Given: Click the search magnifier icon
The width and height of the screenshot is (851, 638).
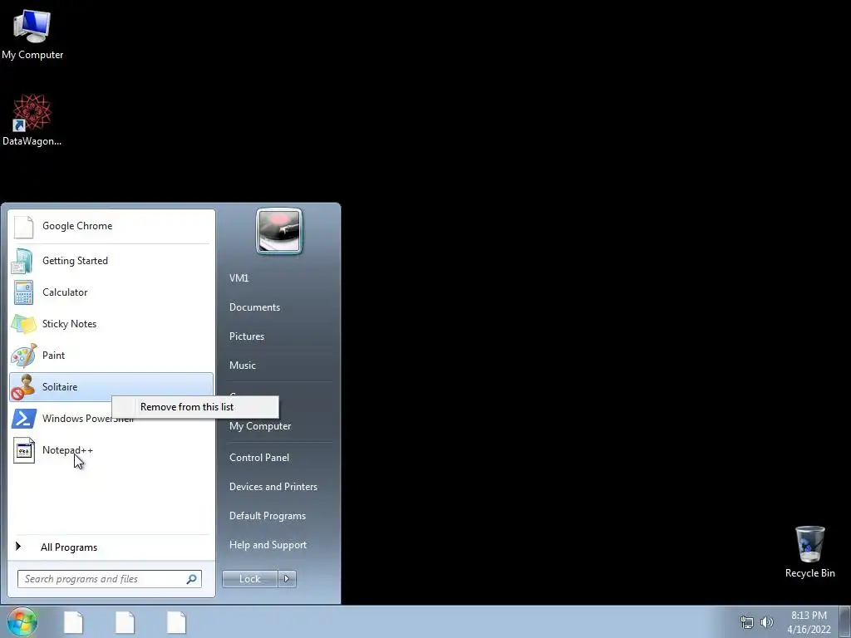Looking at the screenshot, I should pos(192,579).
